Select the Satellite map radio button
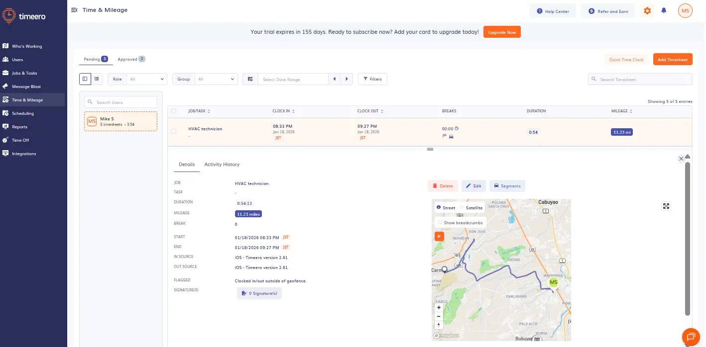The image size is (706, 347). [462, 208]
